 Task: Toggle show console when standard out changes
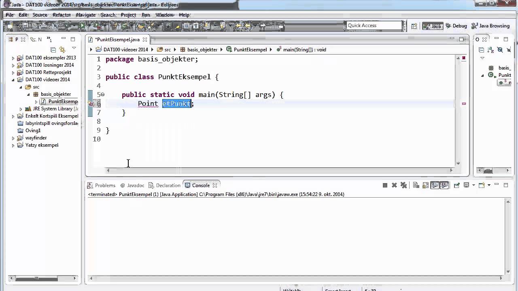point(435,185)
